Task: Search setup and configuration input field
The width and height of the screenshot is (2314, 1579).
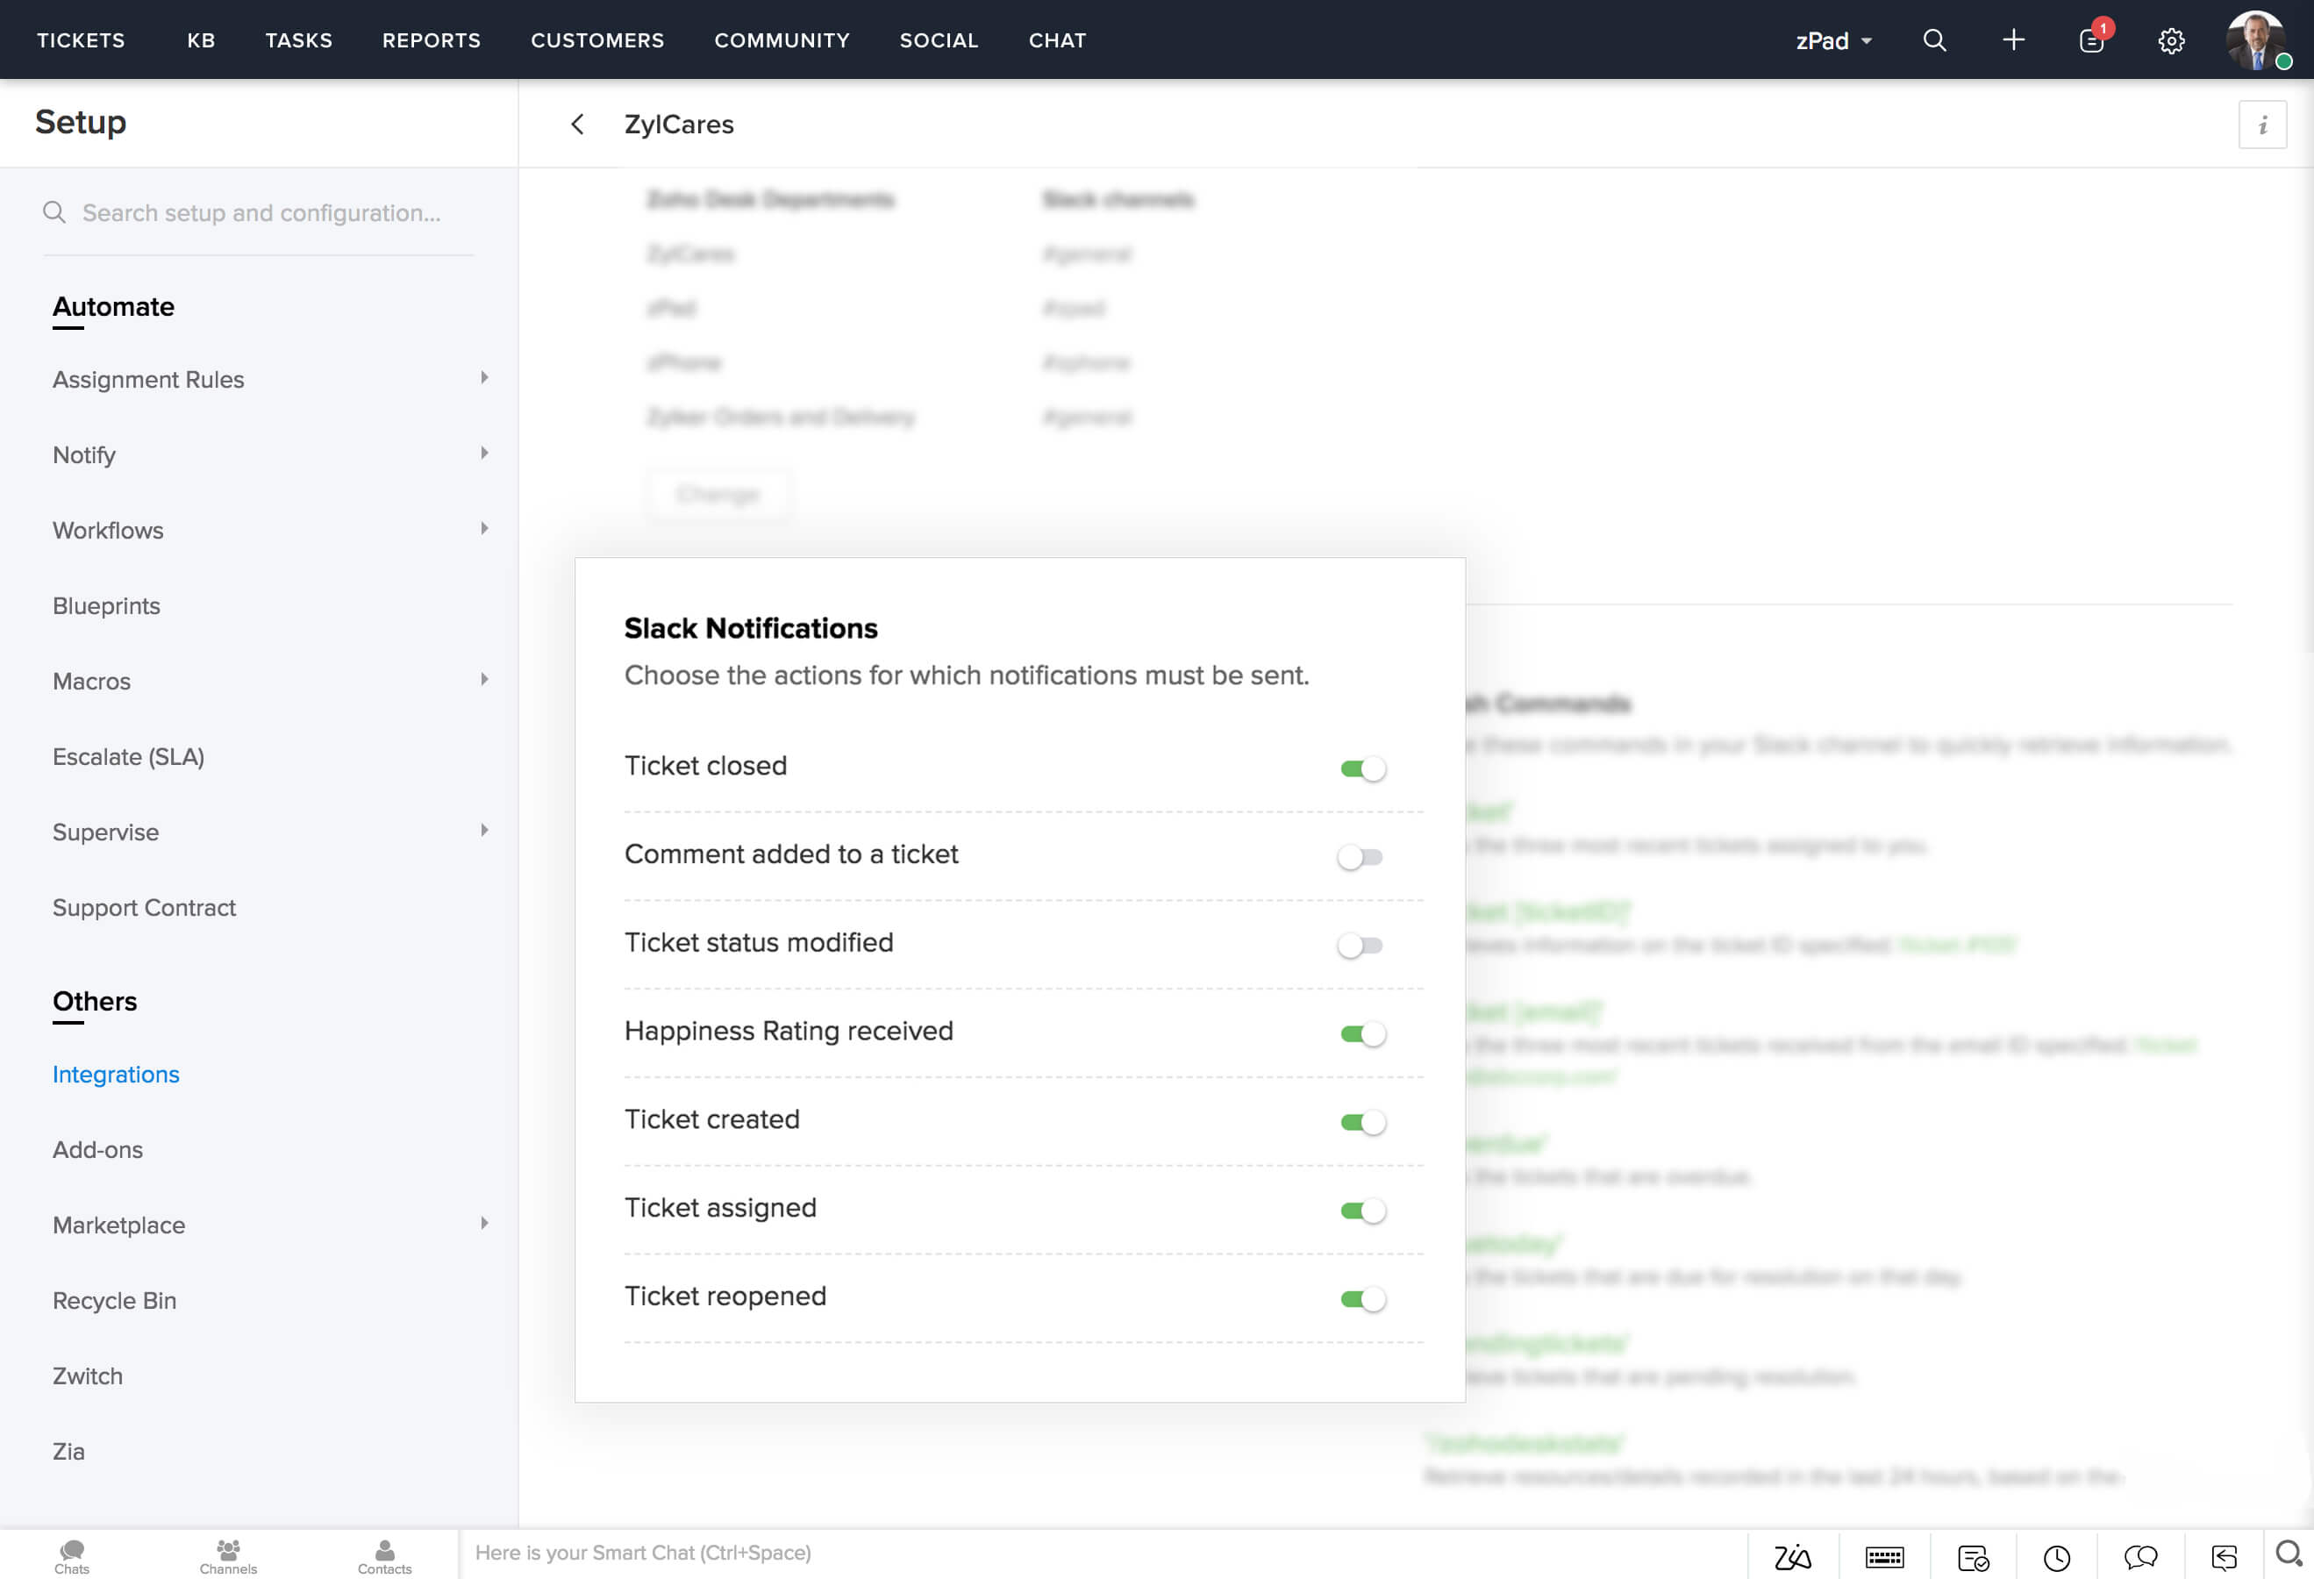Action: [262, 211]
